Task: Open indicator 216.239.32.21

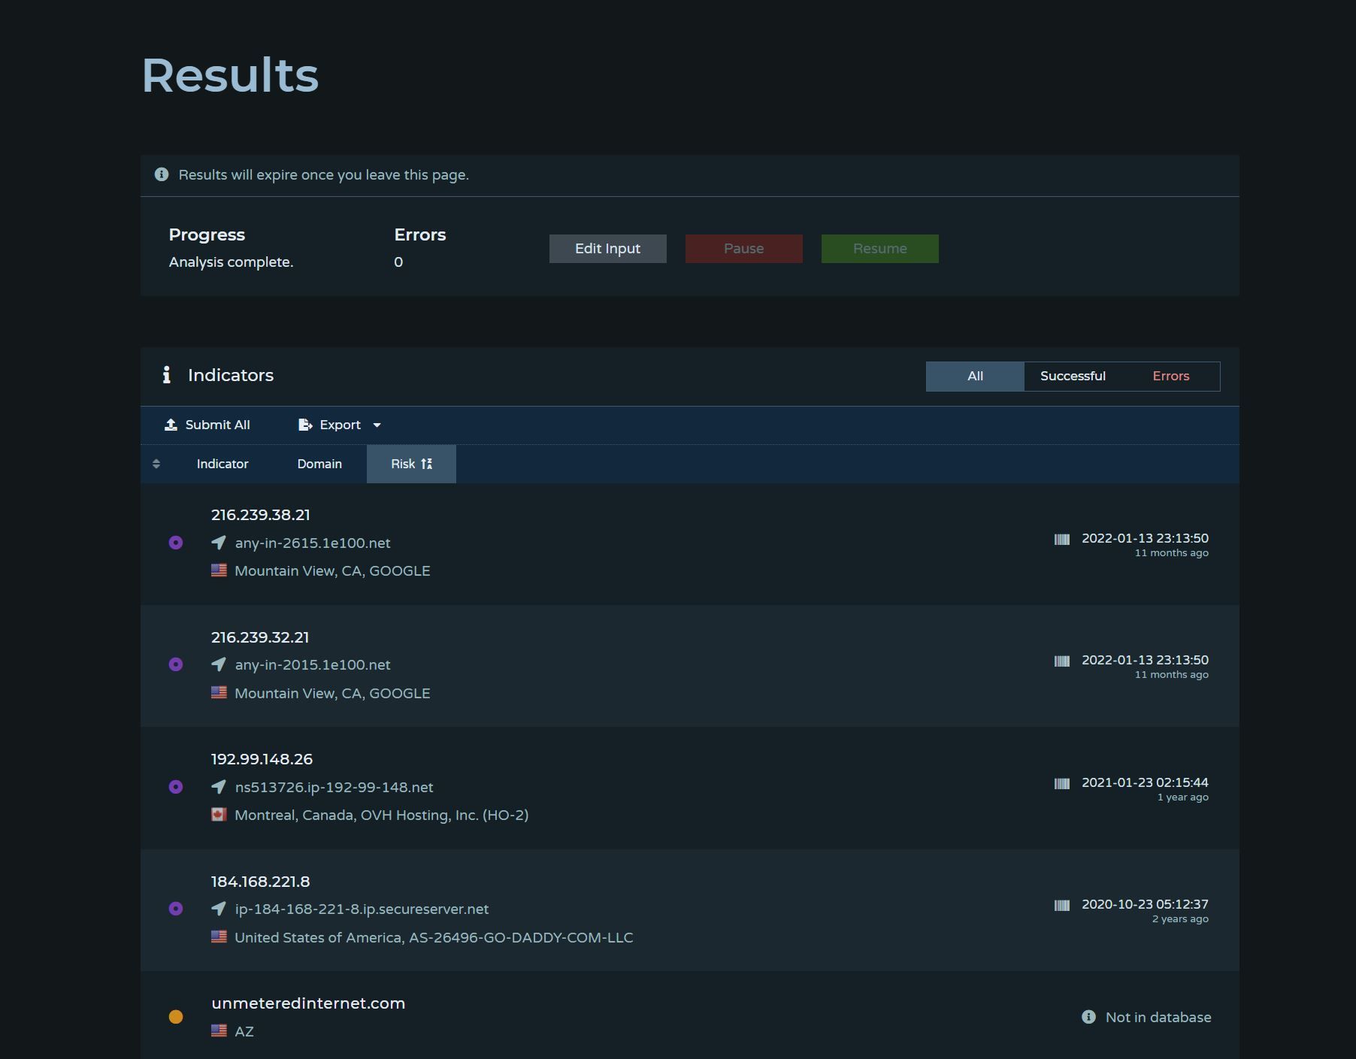Action: pos(260,637)
